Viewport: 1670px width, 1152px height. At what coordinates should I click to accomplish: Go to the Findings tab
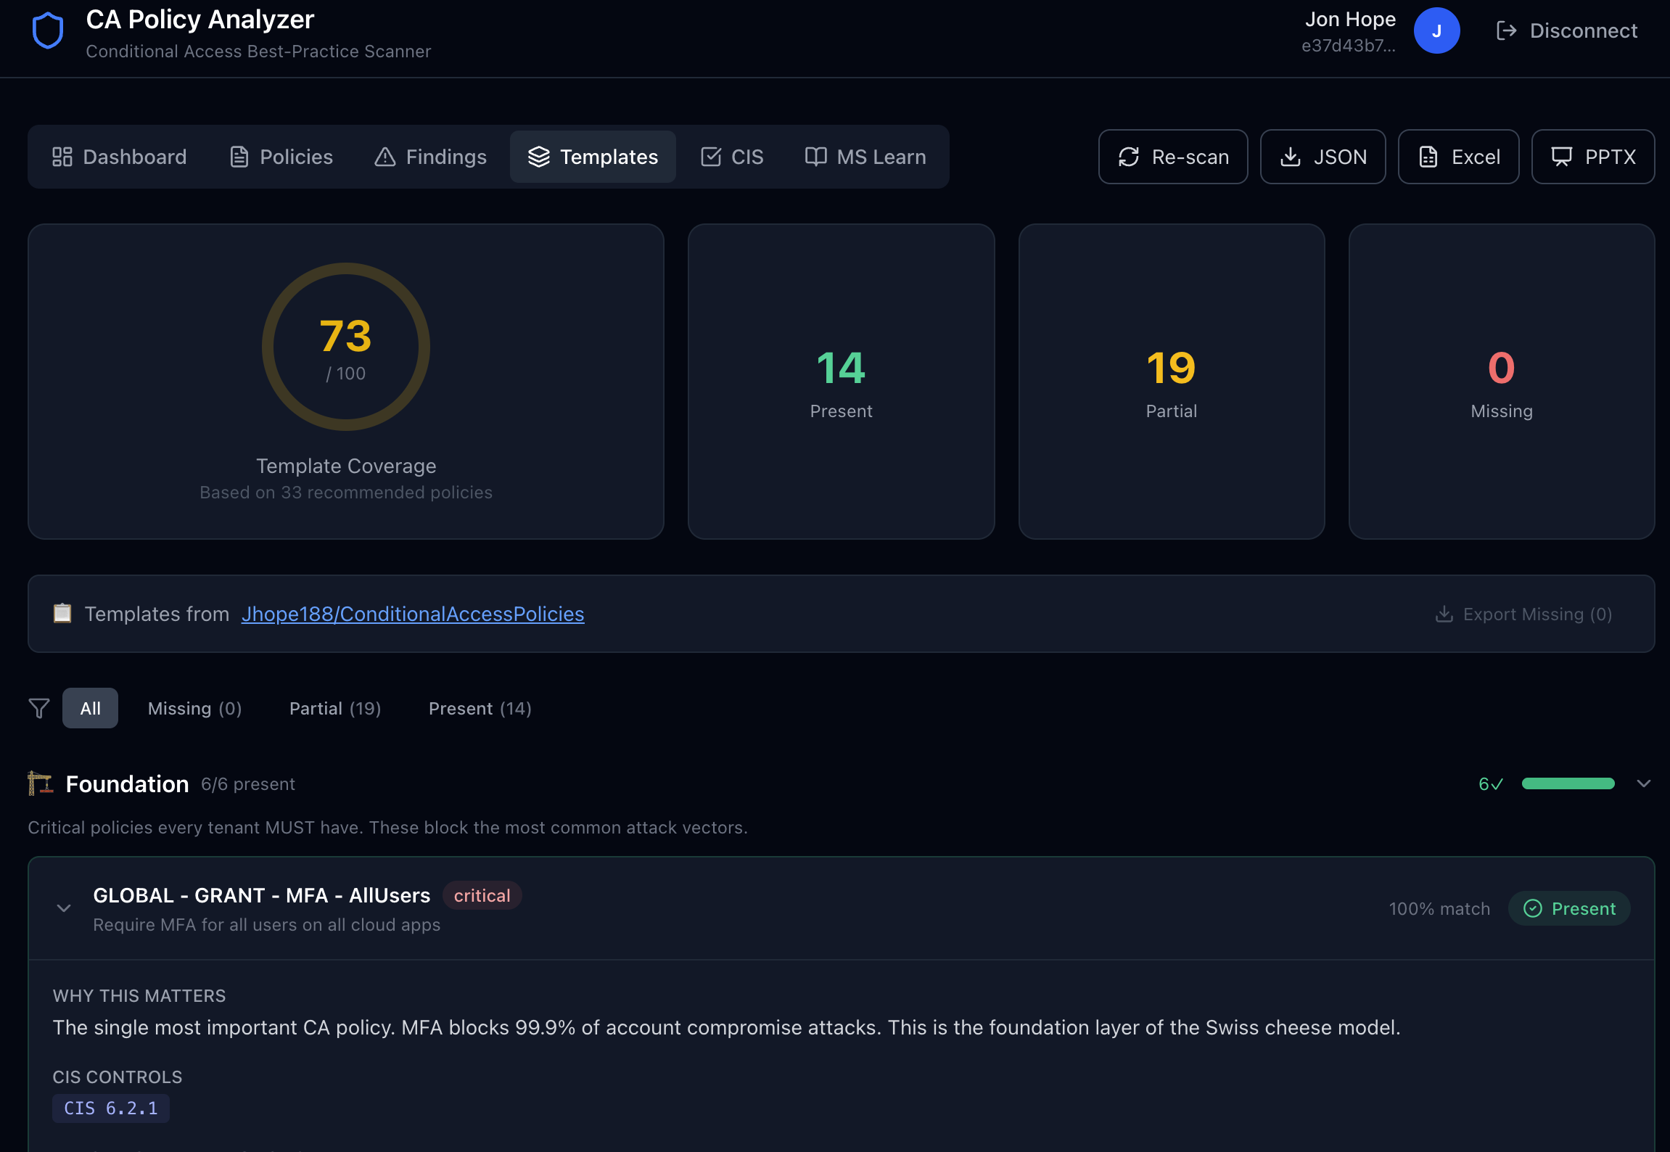(431, 157)
